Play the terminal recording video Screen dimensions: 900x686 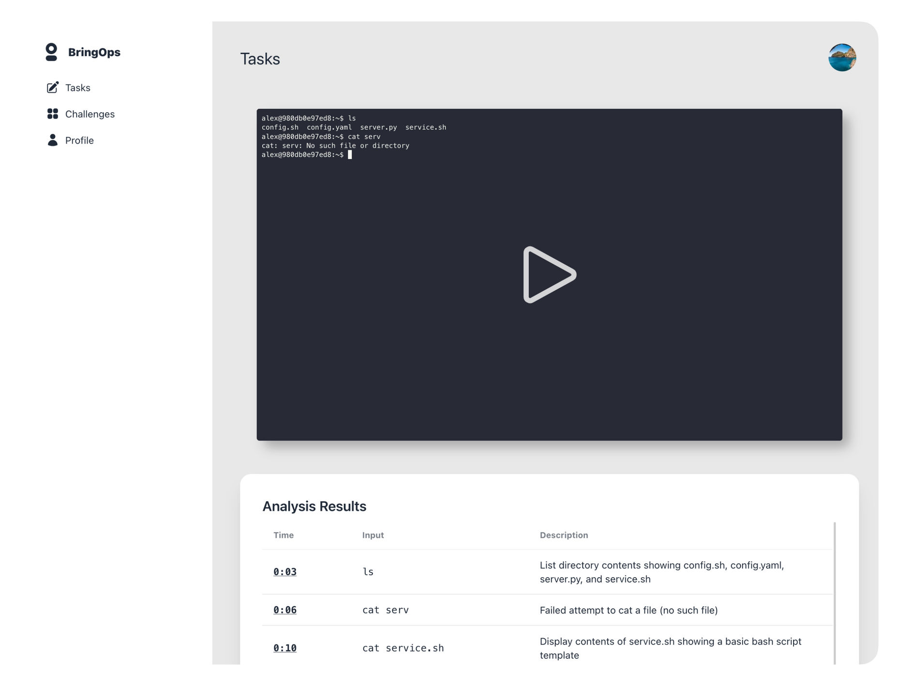click(x=549, y=275)
